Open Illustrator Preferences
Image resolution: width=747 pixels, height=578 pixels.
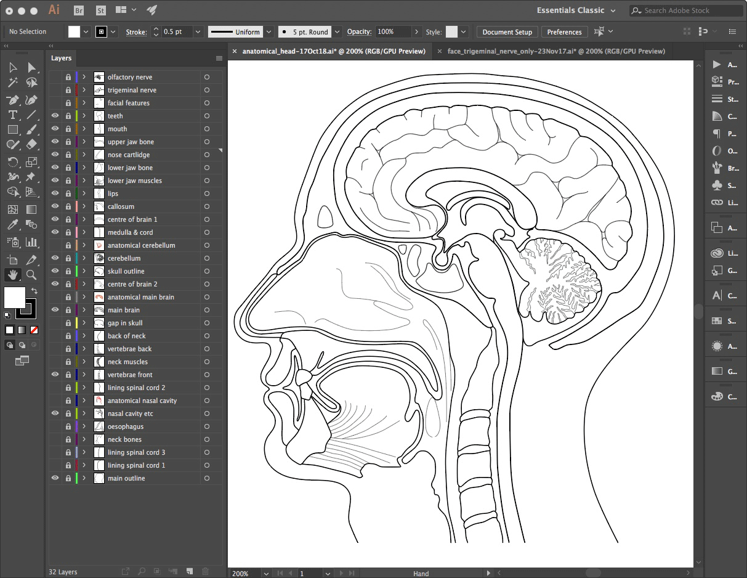(564, 31)
